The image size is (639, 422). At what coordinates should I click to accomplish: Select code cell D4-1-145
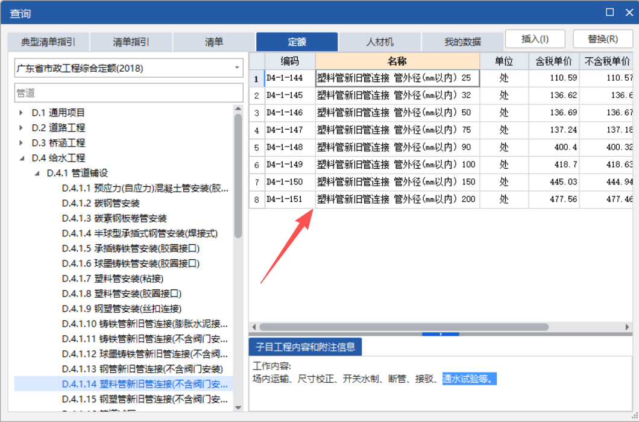(x=290, y=95)
